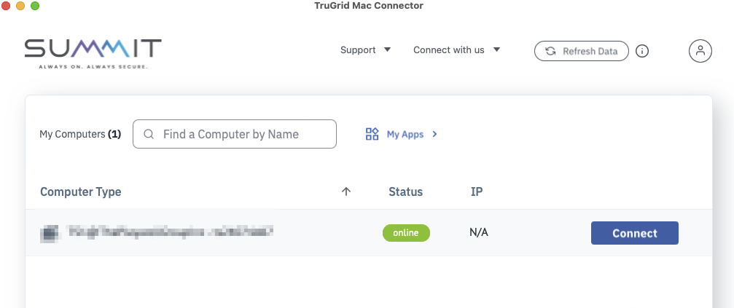734x308 pixels.
Task: Open the My Apps link
Action: [402, 134]
